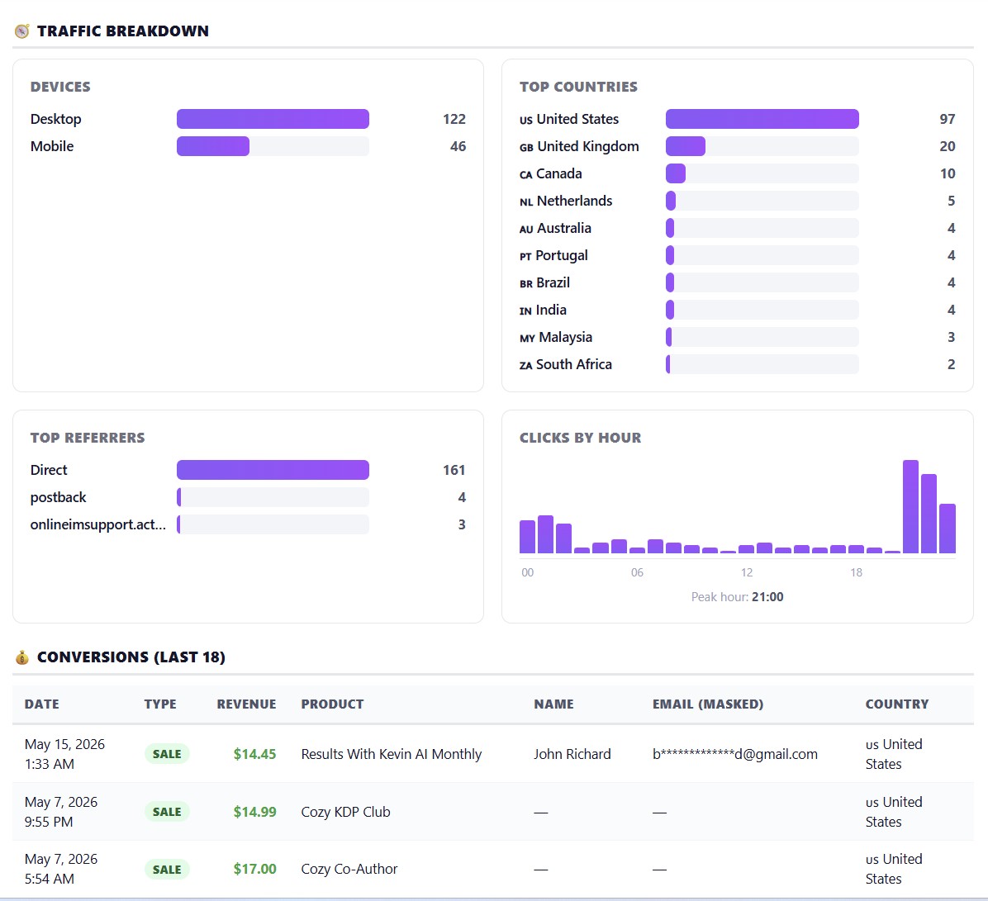Click the $17.00 revenue value
This screenshot has height=901, width=988.
click(254, 870)
